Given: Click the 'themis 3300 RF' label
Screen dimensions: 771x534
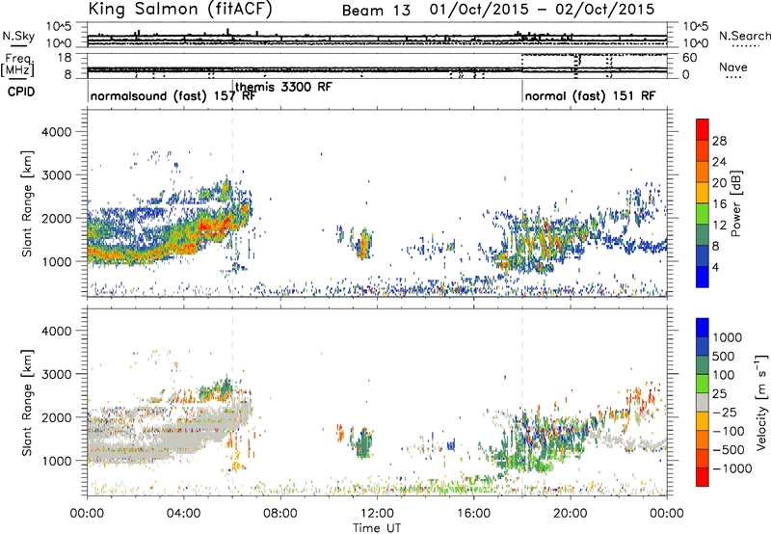Looking at the screenshot, I should point(283,87).
